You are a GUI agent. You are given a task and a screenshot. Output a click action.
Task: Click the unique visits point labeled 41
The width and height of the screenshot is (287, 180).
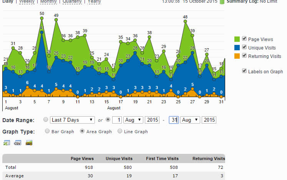(42, 32)
